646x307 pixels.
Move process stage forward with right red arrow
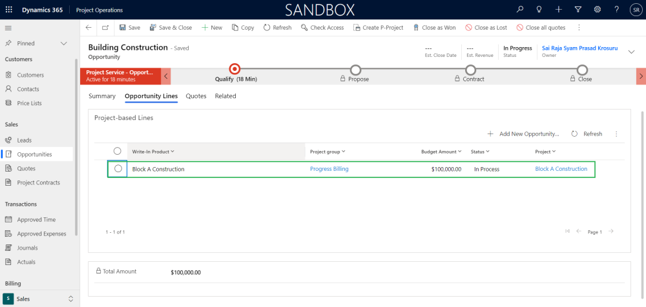[x=641, y=76]
